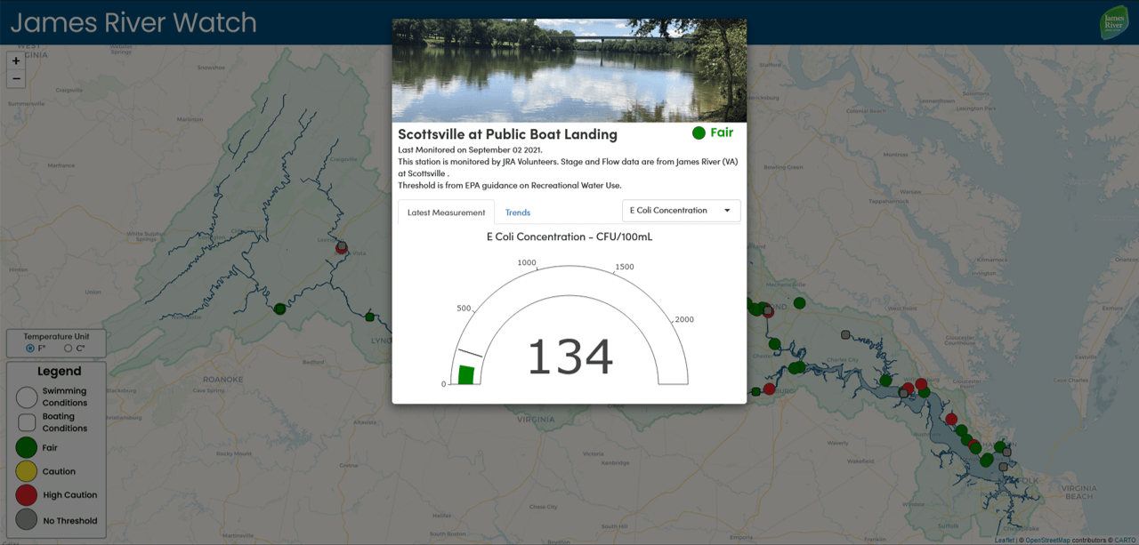Click the Temperature Unit label
This screenshot has height=545, width=1139.
click(x=56, y=337)
